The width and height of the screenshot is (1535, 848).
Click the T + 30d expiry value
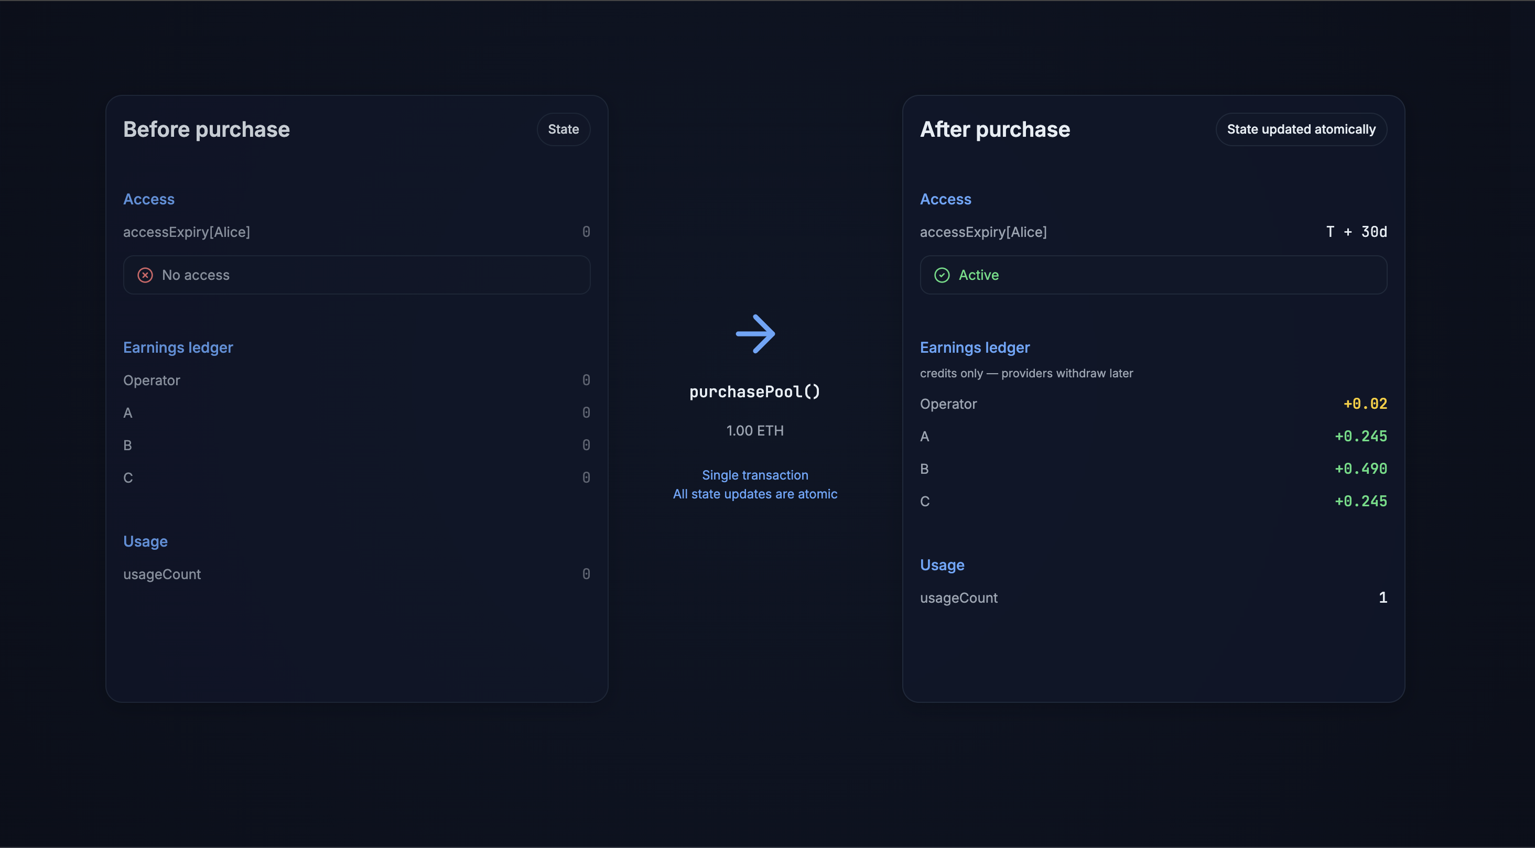click(x=1356, y=232)
